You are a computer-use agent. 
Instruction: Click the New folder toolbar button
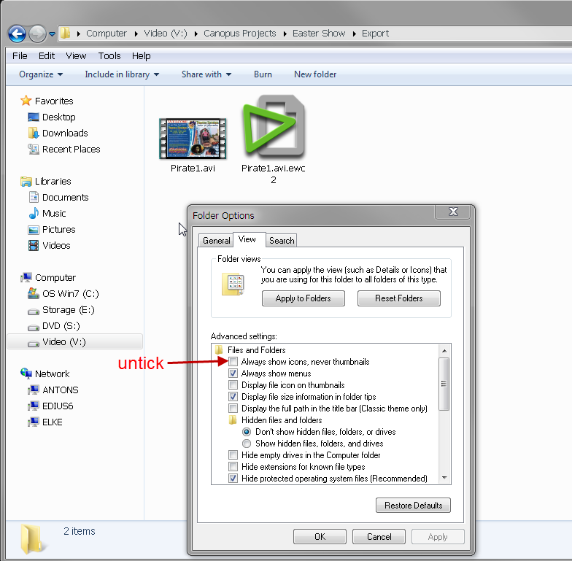coord(315,74)
